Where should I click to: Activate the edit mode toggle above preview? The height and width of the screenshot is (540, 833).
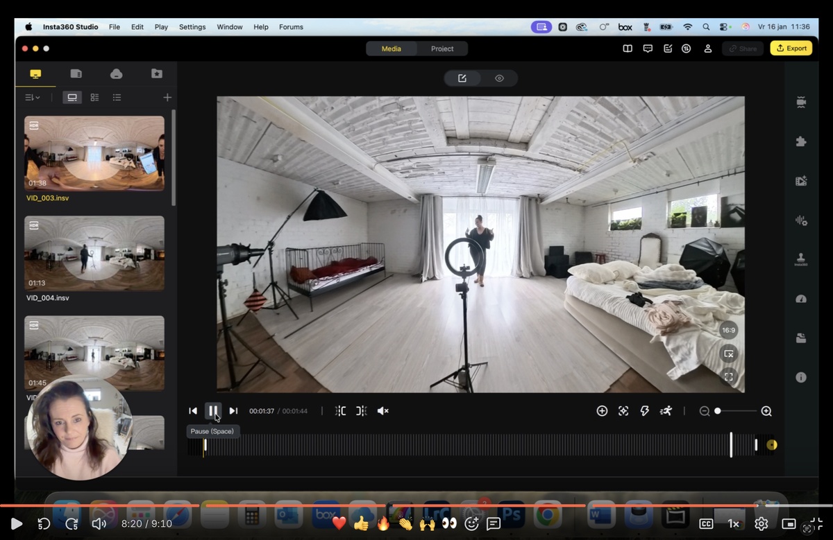(x=462, y=78)
